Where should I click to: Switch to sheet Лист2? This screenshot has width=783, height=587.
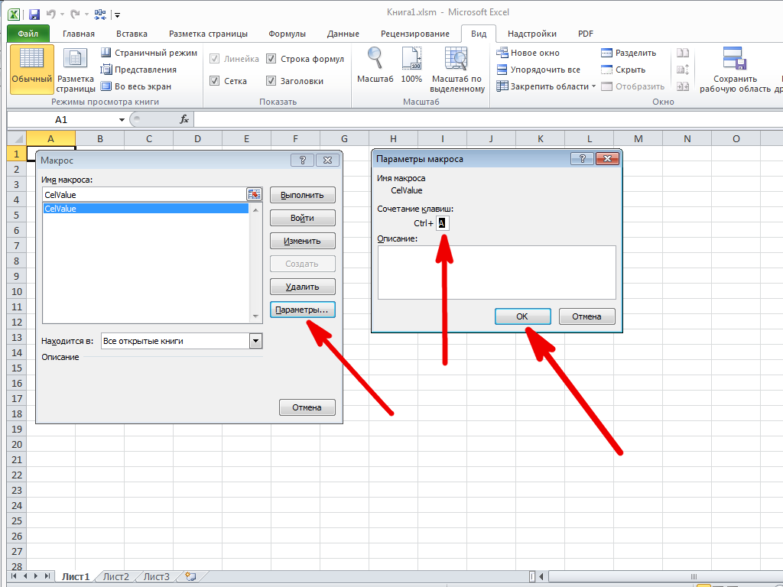click(116, 576)
